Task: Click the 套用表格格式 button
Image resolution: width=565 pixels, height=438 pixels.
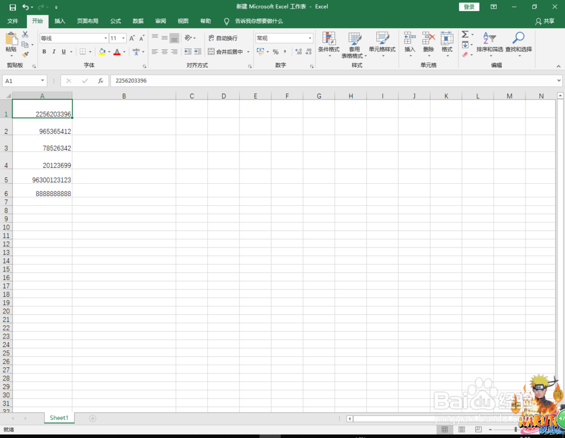Action: pyautogui.click(x=354, y=45)
